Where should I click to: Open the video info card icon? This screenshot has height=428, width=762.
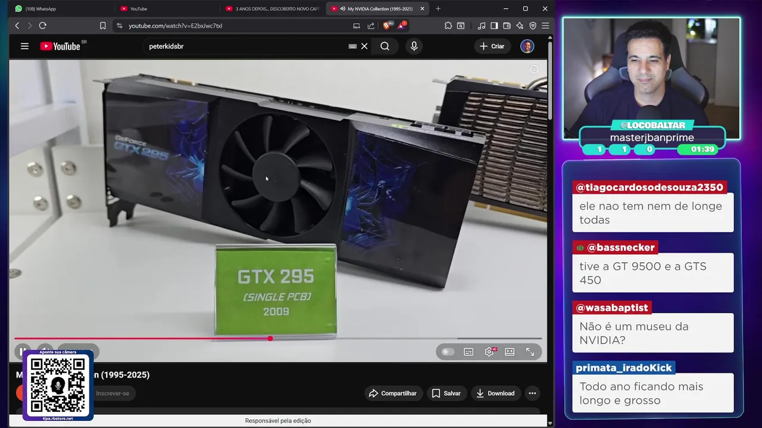point(534,69)
